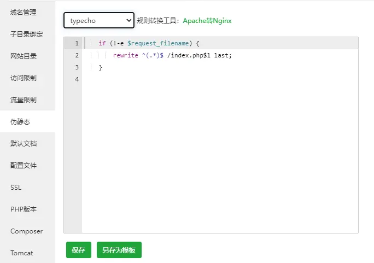Click the closing brace on line 3
This screenshot has height=263, width=374.
coord(101,67)
